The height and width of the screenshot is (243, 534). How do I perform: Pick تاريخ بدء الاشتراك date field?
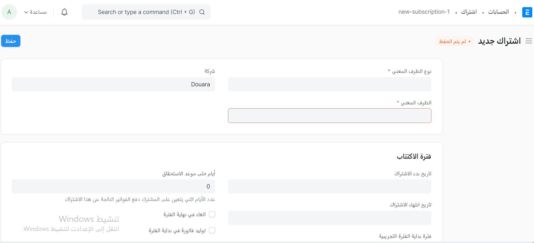(x=330, y=186)
